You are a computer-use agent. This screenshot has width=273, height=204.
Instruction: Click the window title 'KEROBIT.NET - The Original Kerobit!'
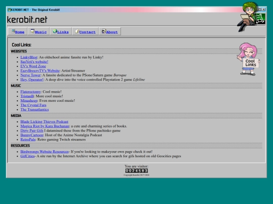pyautogui.click(x=35, y=10)
